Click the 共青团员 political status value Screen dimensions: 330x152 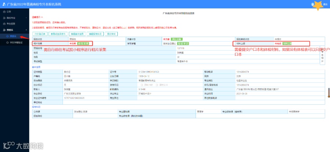pos(68,81)
